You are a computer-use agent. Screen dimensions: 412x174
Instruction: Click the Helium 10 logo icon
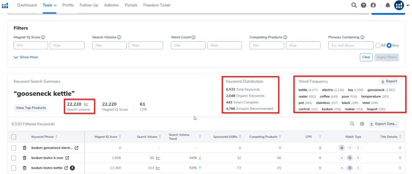(5, 5)
